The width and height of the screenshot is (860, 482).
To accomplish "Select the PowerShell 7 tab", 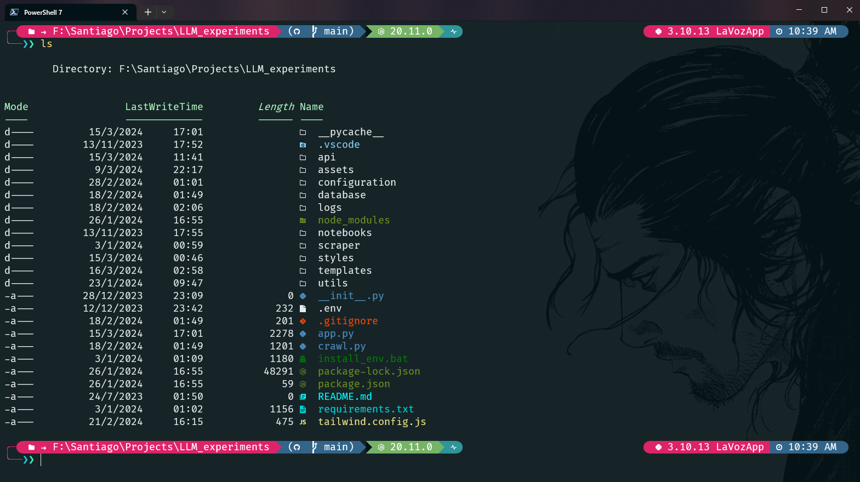I will pos(69,12).
